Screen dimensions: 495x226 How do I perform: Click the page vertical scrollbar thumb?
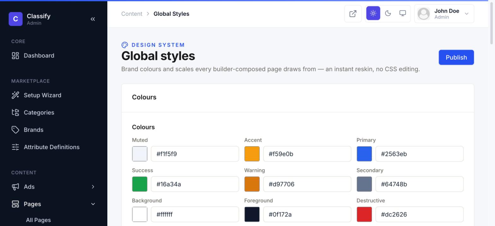click(x=492, y=23)
